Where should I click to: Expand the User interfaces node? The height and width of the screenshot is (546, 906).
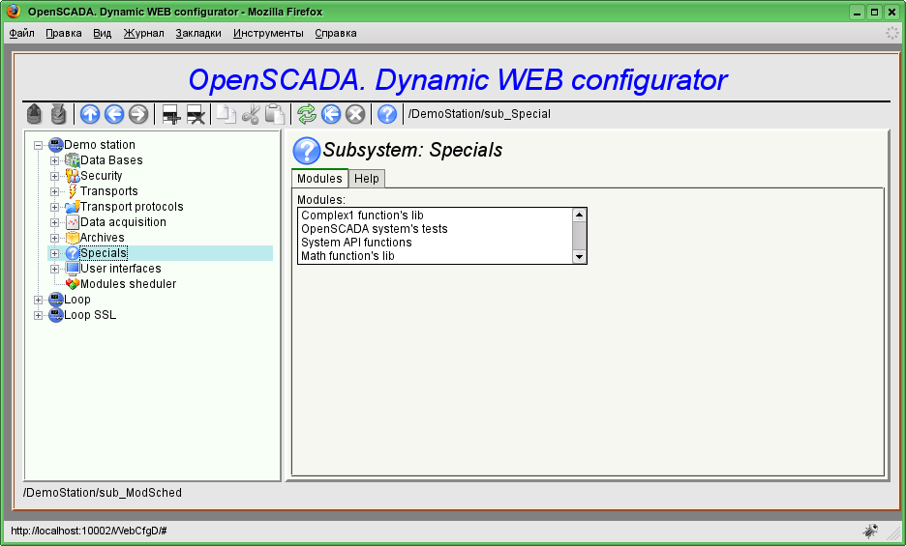pyautogui.click(x=54, y=269)
